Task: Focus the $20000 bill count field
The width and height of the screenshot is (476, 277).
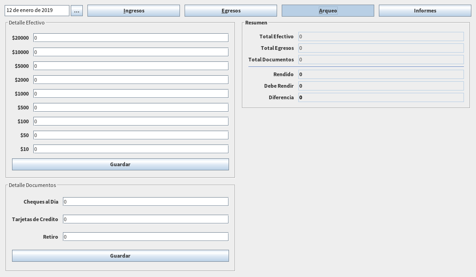Action: pos(130,38)
